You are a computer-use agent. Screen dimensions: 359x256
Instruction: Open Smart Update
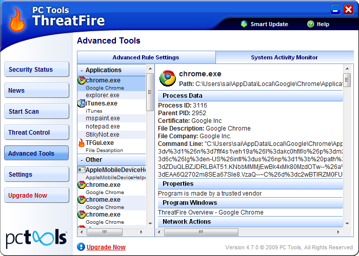tap(265, 24)
